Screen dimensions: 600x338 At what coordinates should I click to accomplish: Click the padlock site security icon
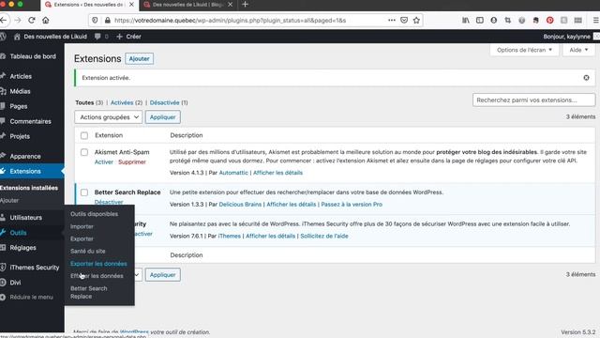click(108, 21)
